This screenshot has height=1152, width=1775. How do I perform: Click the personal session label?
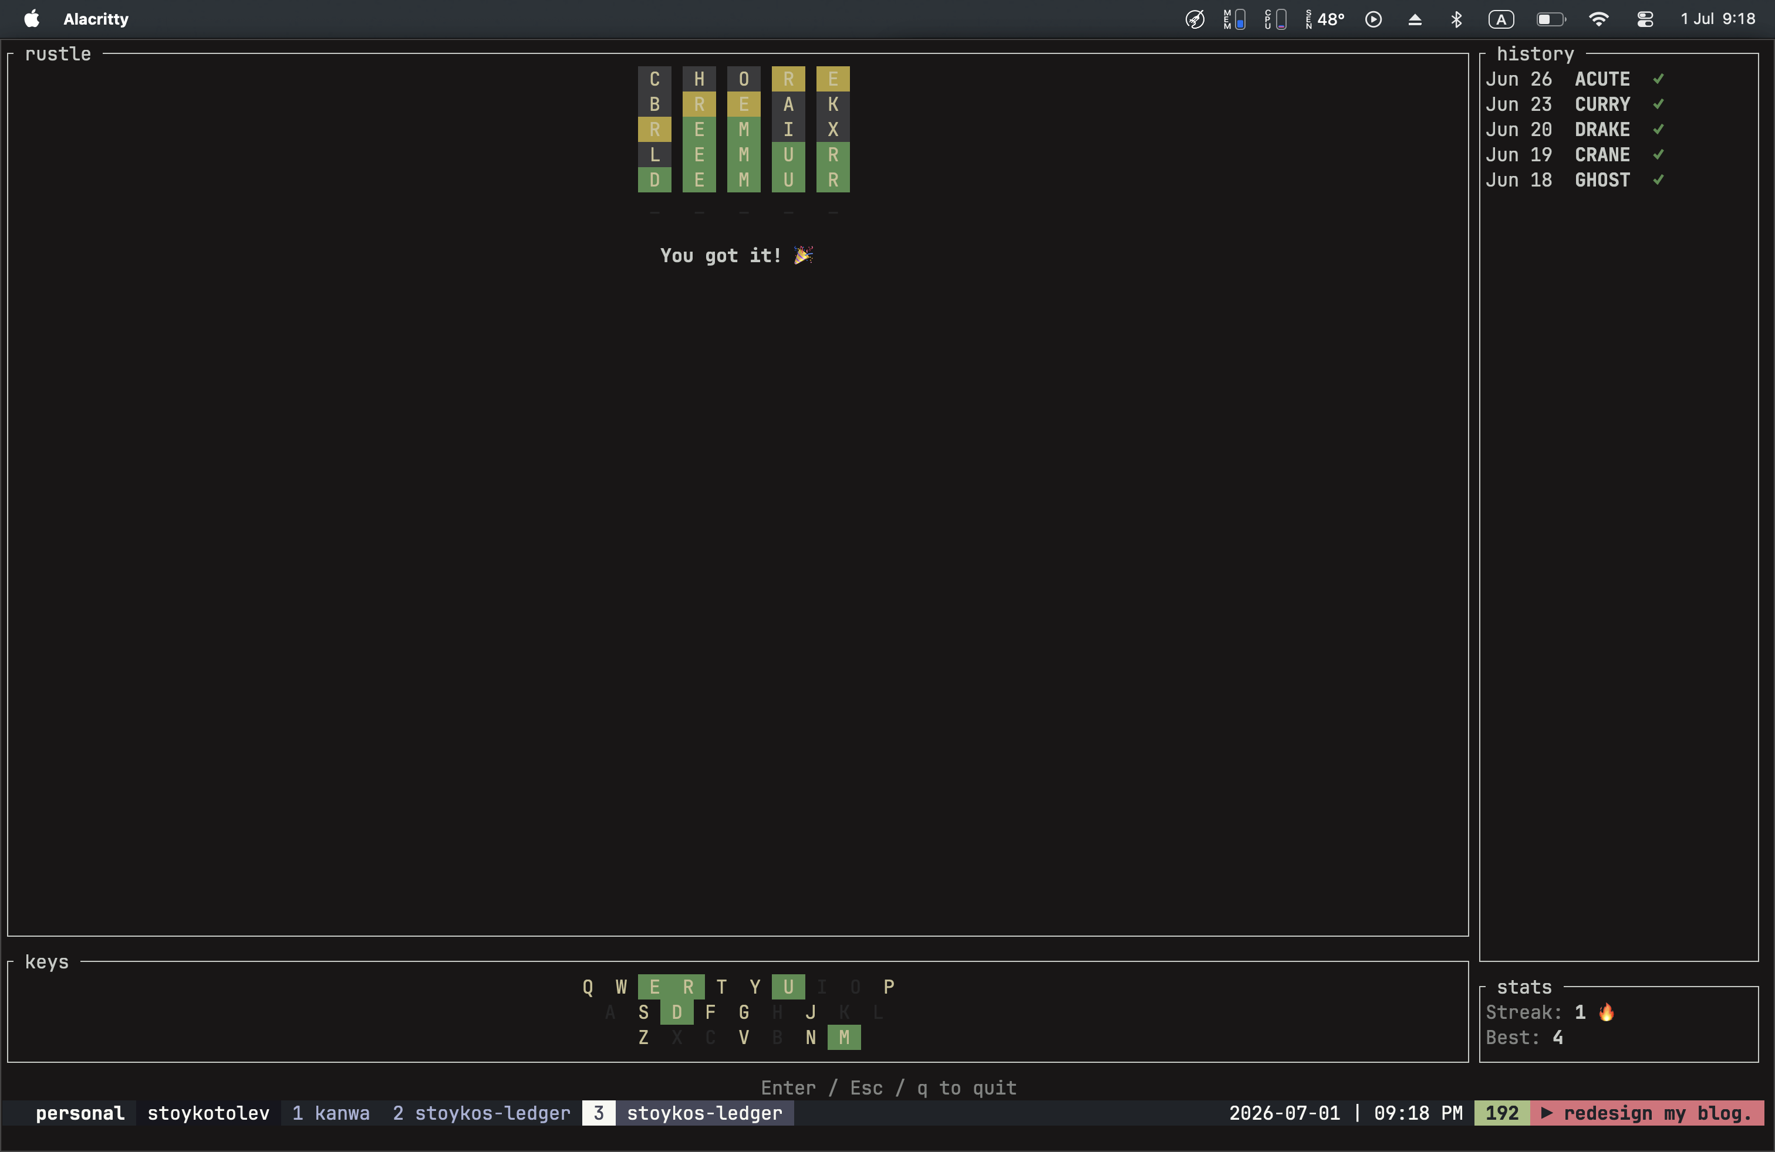tap(80, 1113)
